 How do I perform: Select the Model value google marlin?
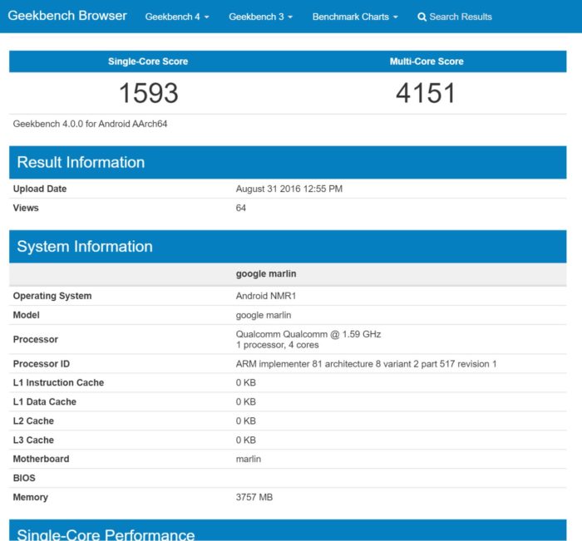click(264, 315)
